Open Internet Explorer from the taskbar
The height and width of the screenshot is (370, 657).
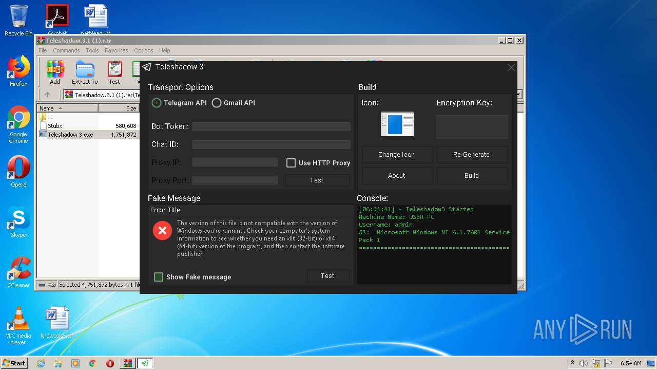pyautogui.click(x=41, y=363)
